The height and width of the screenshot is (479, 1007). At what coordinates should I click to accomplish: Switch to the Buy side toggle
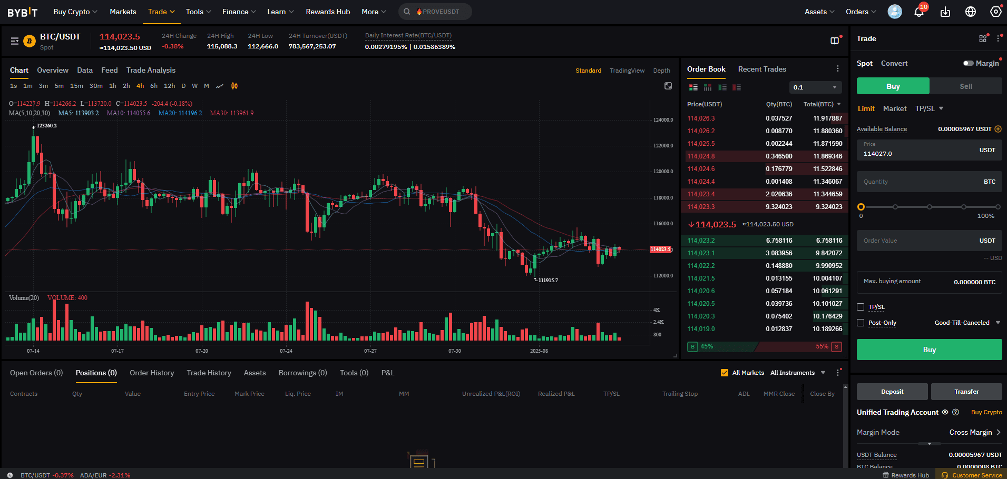point(893,86)
